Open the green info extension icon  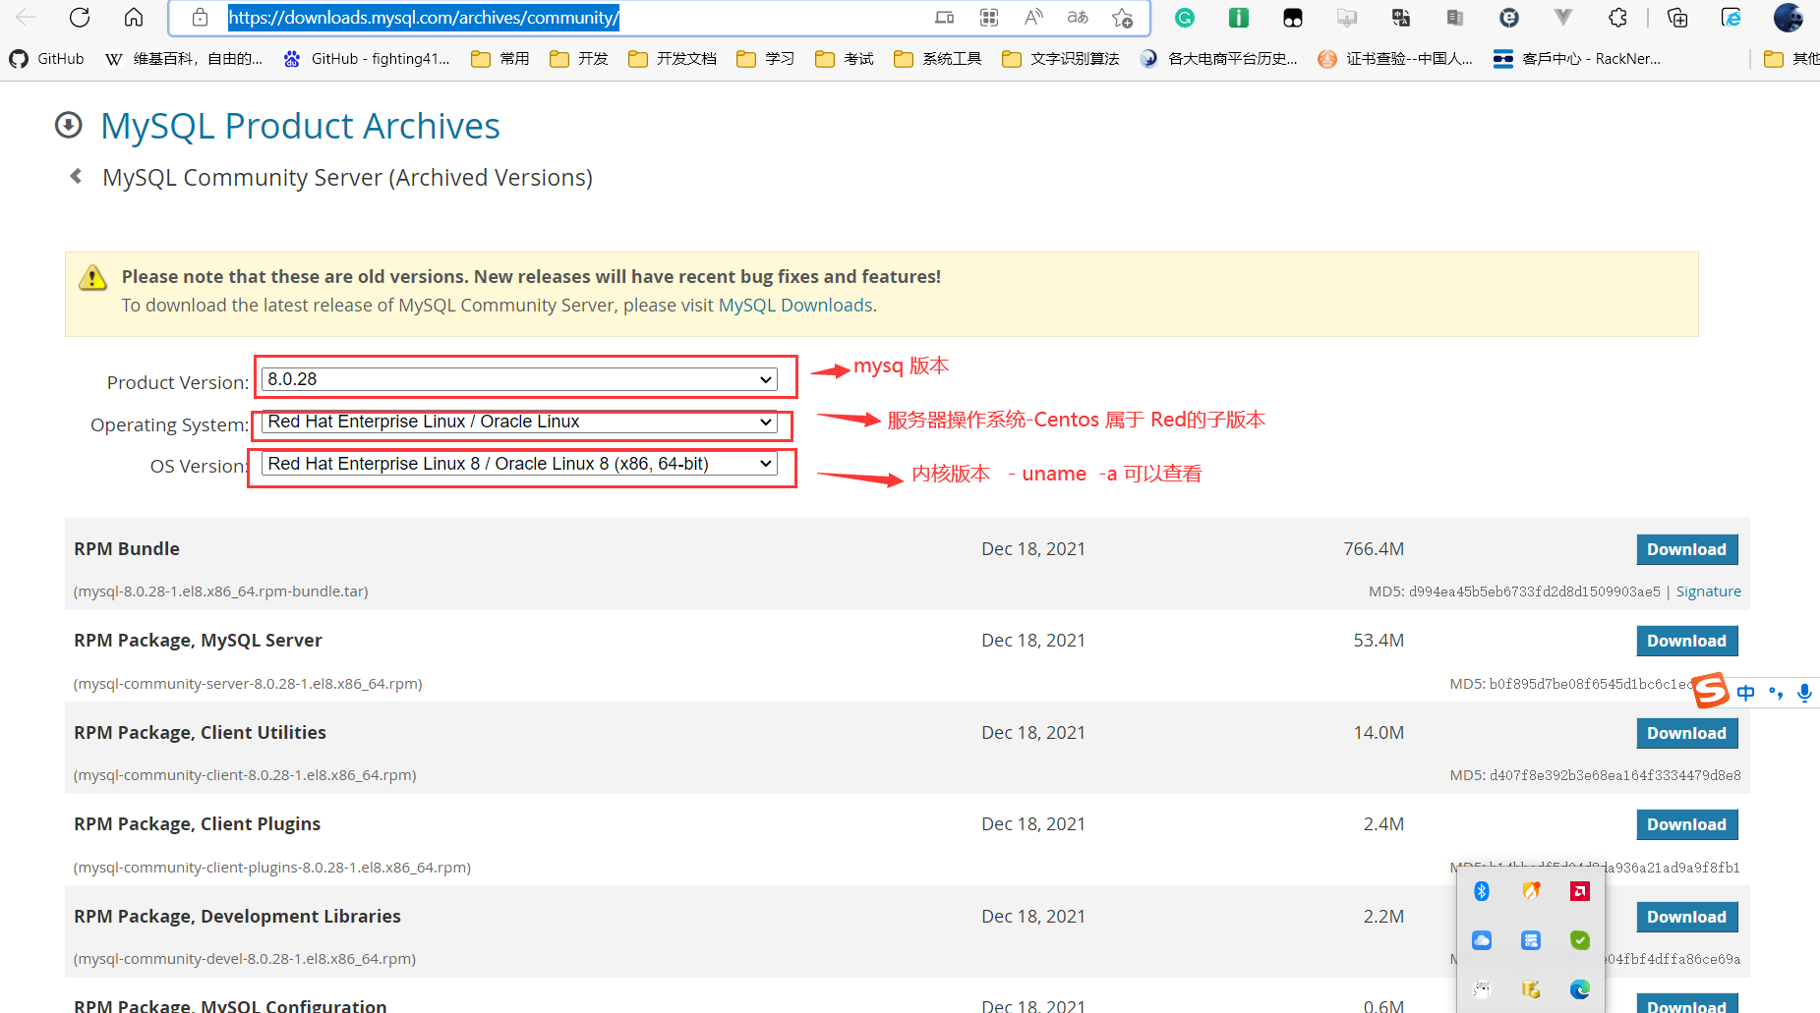tap(1239, 17)
